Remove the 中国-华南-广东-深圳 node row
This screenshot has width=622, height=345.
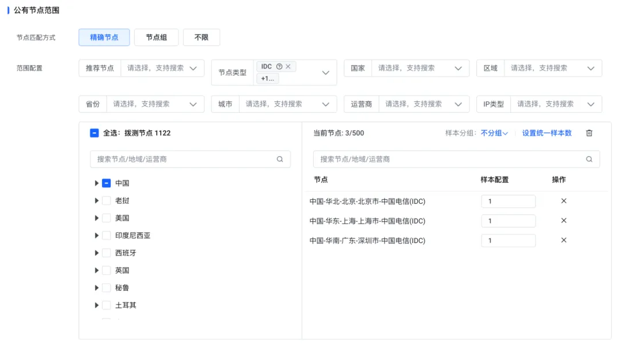[564, 240]
